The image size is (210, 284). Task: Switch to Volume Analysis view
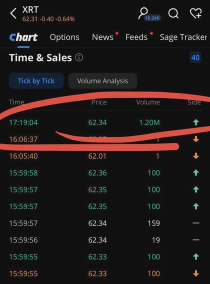click(102, 81)
